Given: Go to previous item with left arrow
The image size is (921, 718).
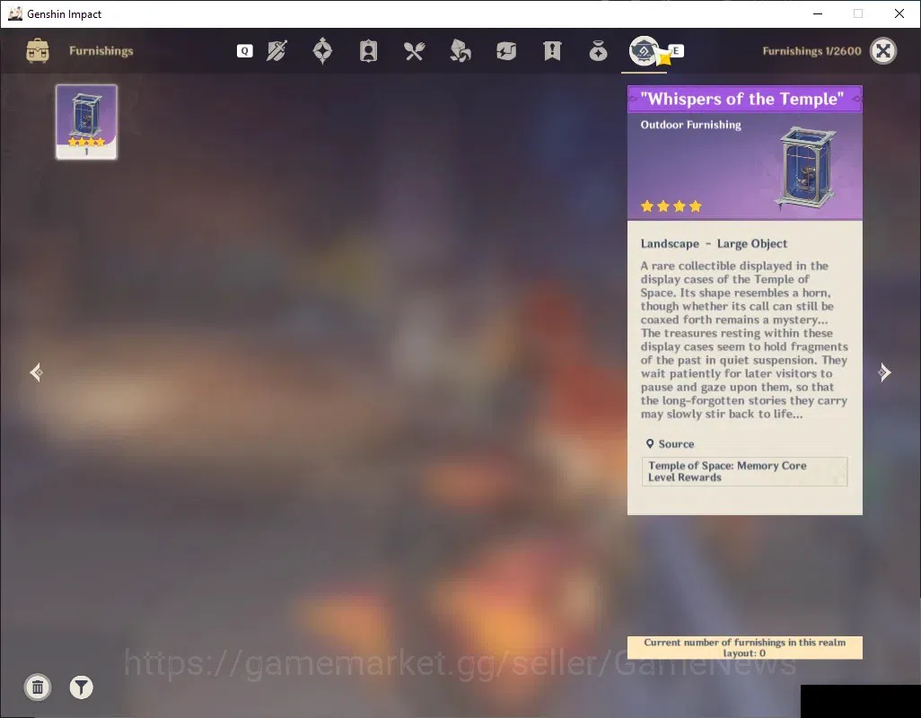Looking at the screenshot, I should tap(37, 372).
